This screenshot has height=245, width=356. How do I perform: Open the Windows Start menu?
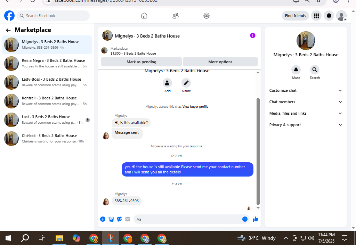tap(8, 238)
